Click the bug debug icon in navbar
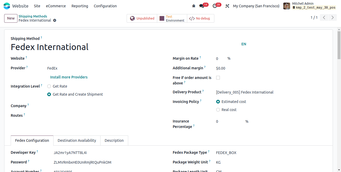 [x=193, y=6]
